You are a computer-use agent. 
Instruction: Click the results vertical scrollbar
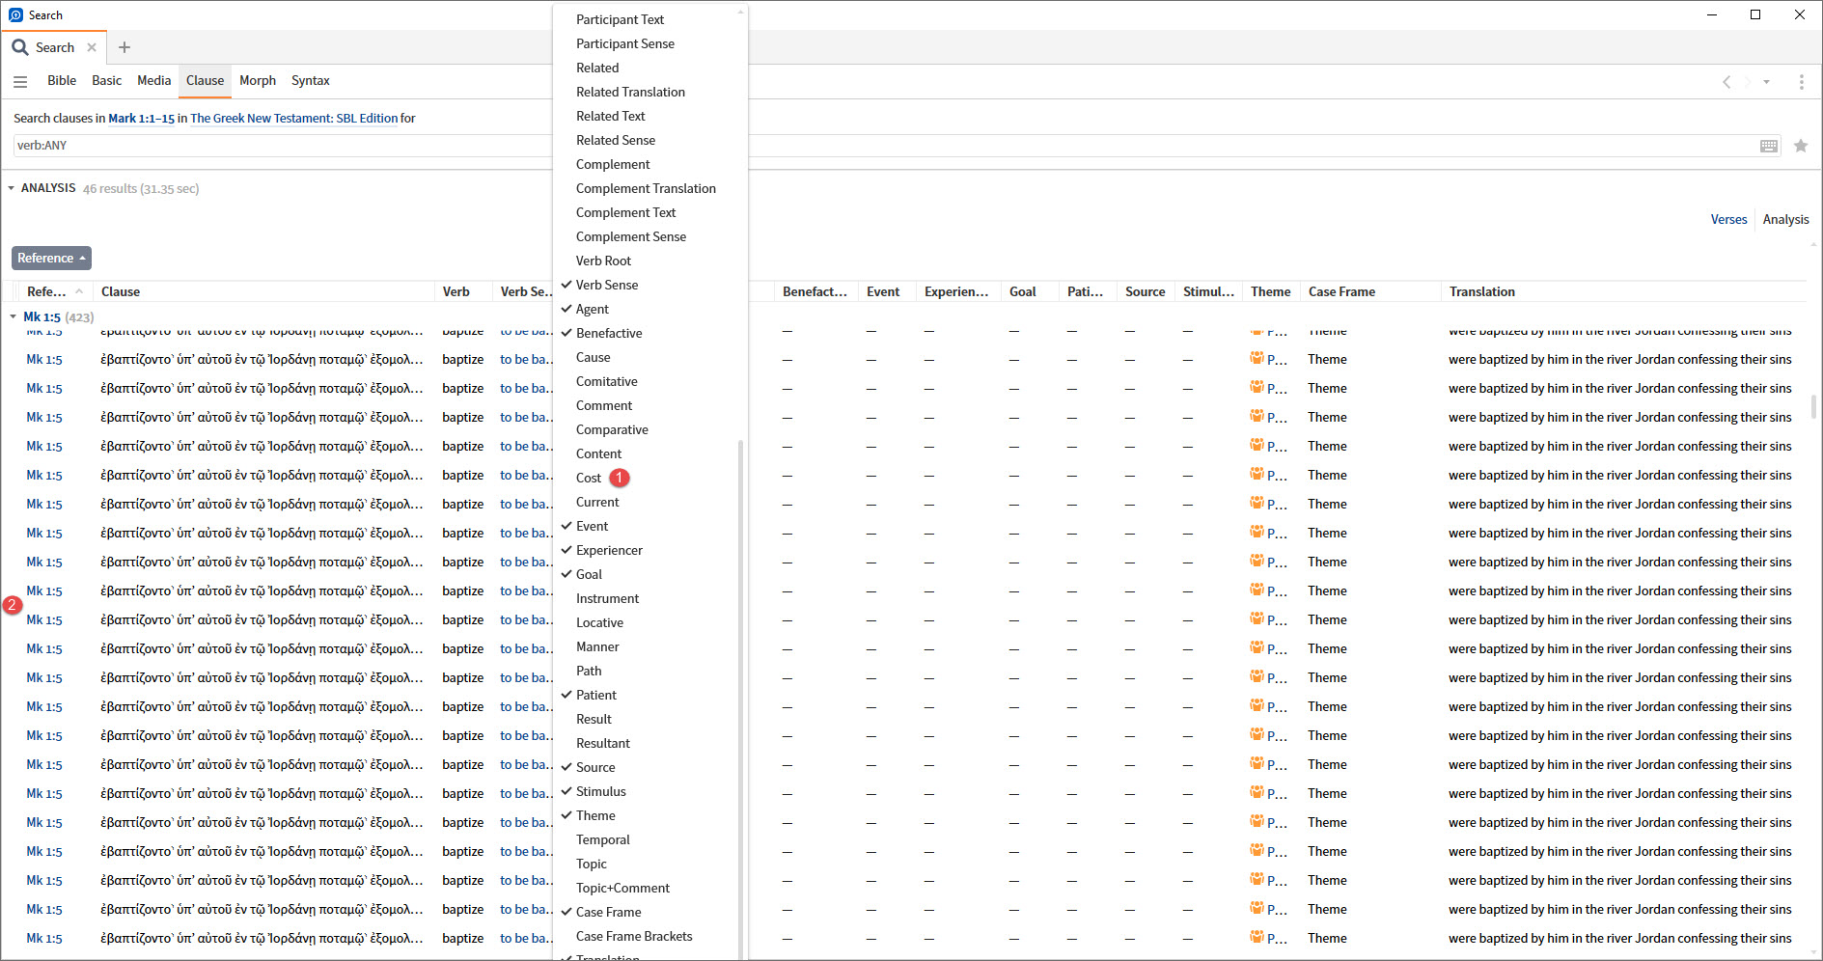coord(1814,405)
